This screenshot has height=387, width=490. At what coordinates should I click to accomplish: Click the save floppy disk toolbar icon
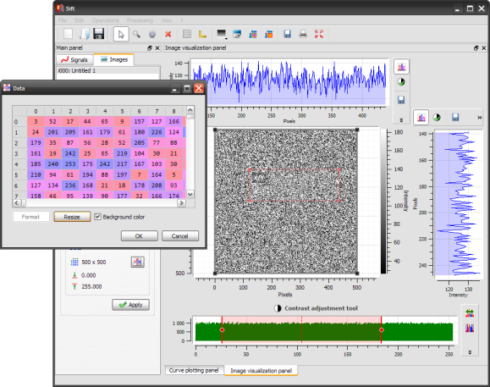click(x=99, y=34)
